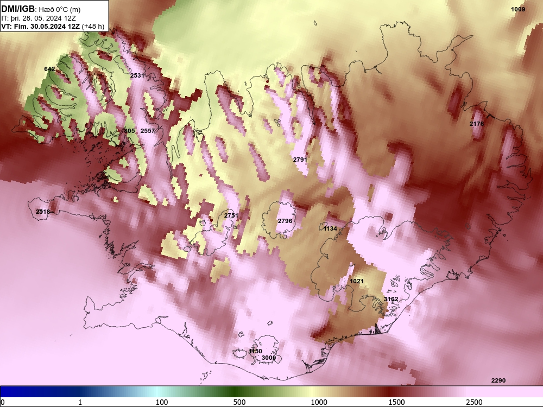Click the 1150 height label
Screen dimensions: 543x407
[255, 351]
